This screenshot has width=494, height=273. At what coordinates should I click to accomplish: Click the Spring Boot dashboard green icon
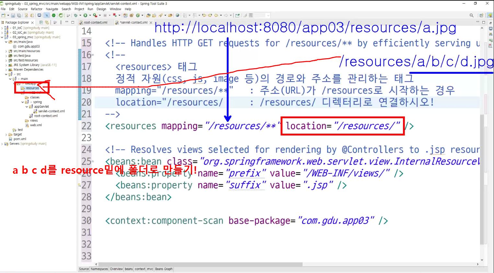tap(54, 15)
